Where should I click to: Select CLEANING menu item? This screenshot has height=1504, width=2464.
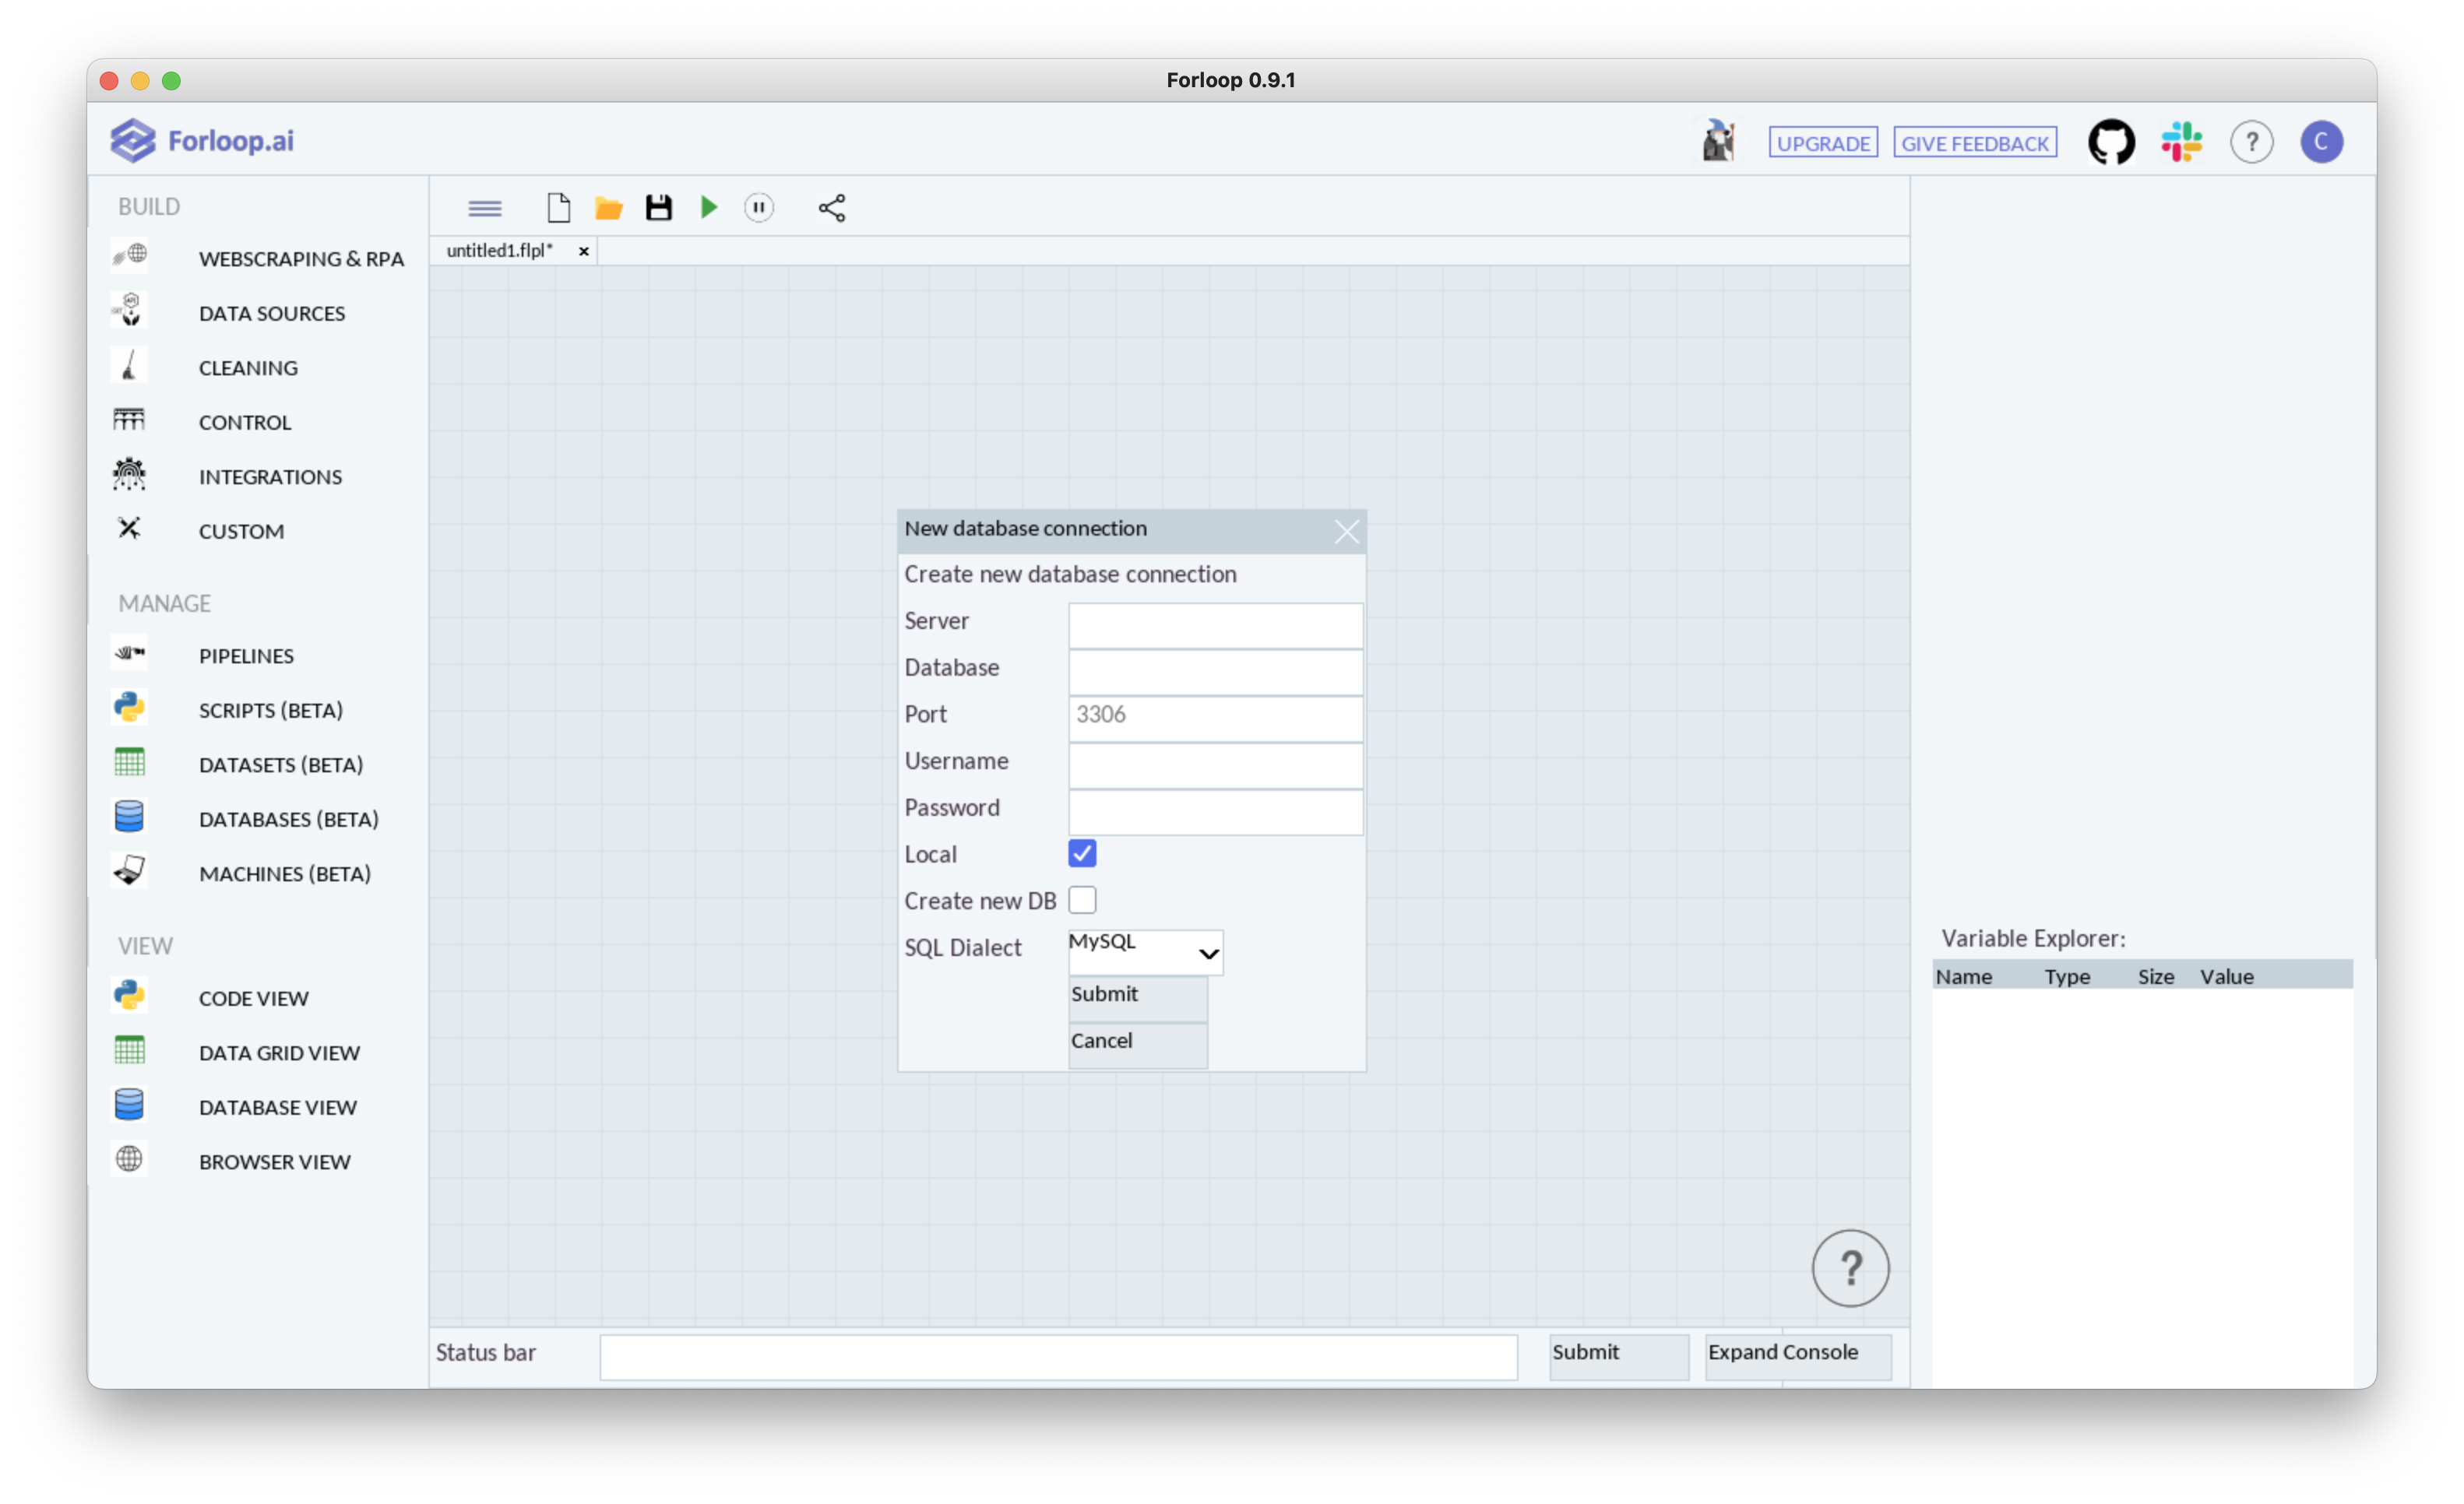point(248,367)
